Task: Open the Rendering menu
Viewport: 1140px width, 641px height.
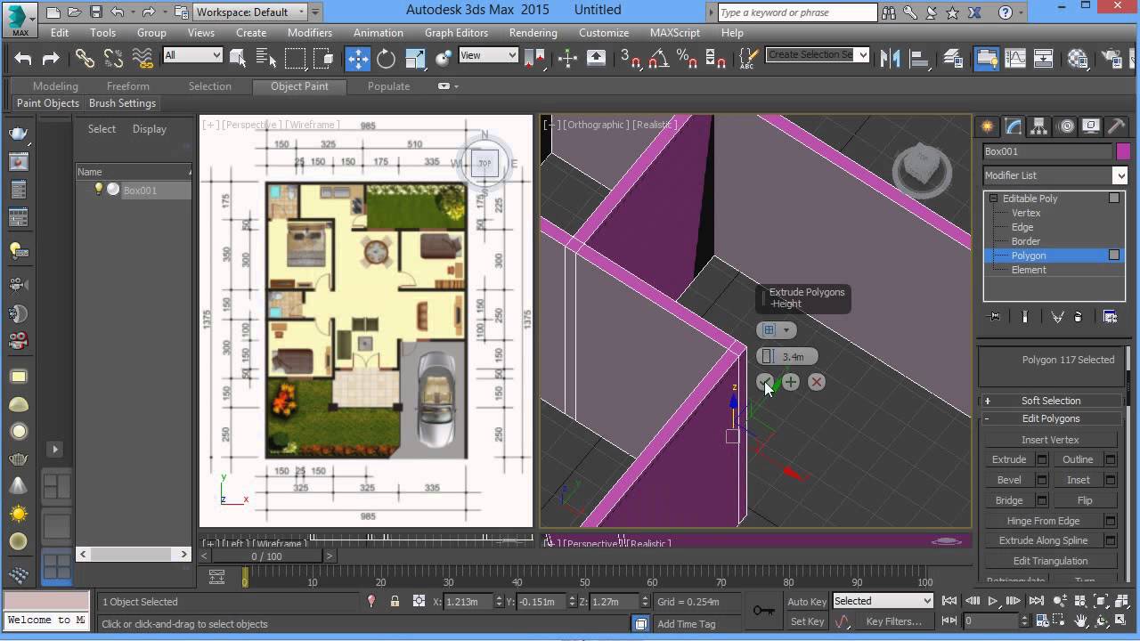Action: pos(533,32)
